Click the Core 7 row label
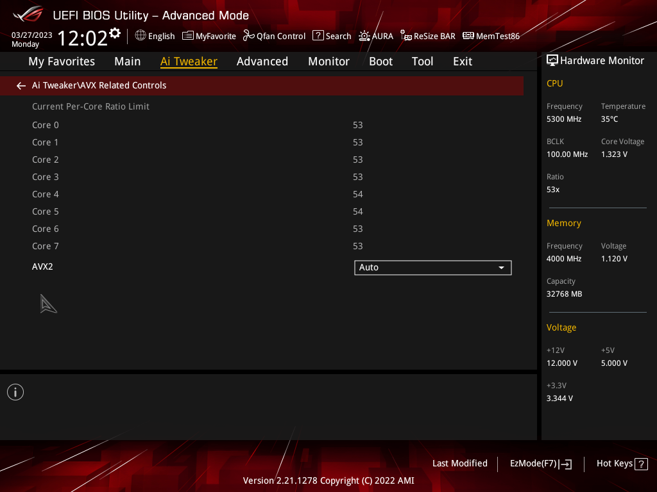This screenshot has width=657, height=492. pyautogui.click(x=46, y=247)
